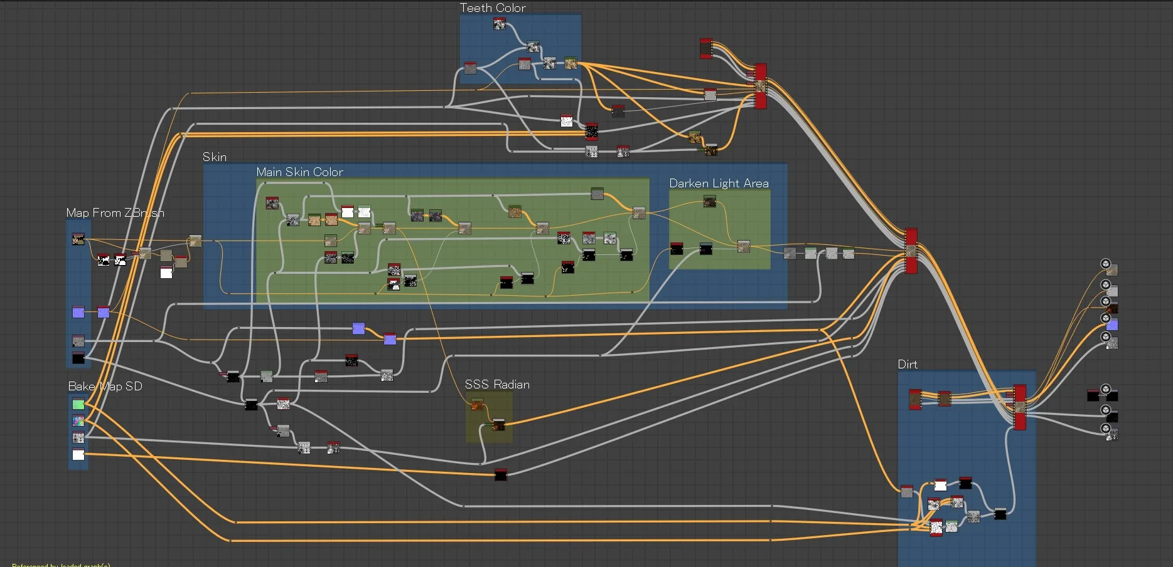The image size is (1173, 567).
Task: Select the large red blend node inside Dirt frame
Action: coord(1020,407)
